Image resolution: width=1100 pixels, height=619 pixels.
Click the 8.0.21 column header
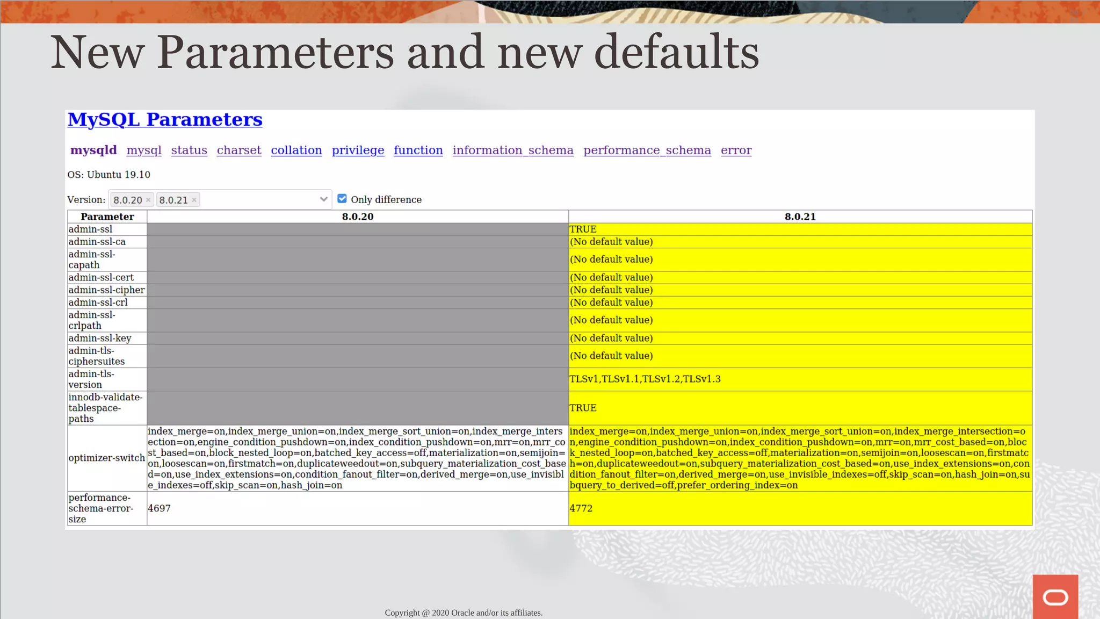click(x=800, y=217)
